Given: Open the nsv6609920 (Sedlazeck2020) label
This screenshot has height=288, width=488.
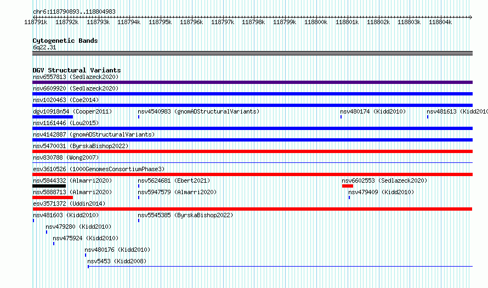Looking at the screenshot, I should click(x=76, y=88).
